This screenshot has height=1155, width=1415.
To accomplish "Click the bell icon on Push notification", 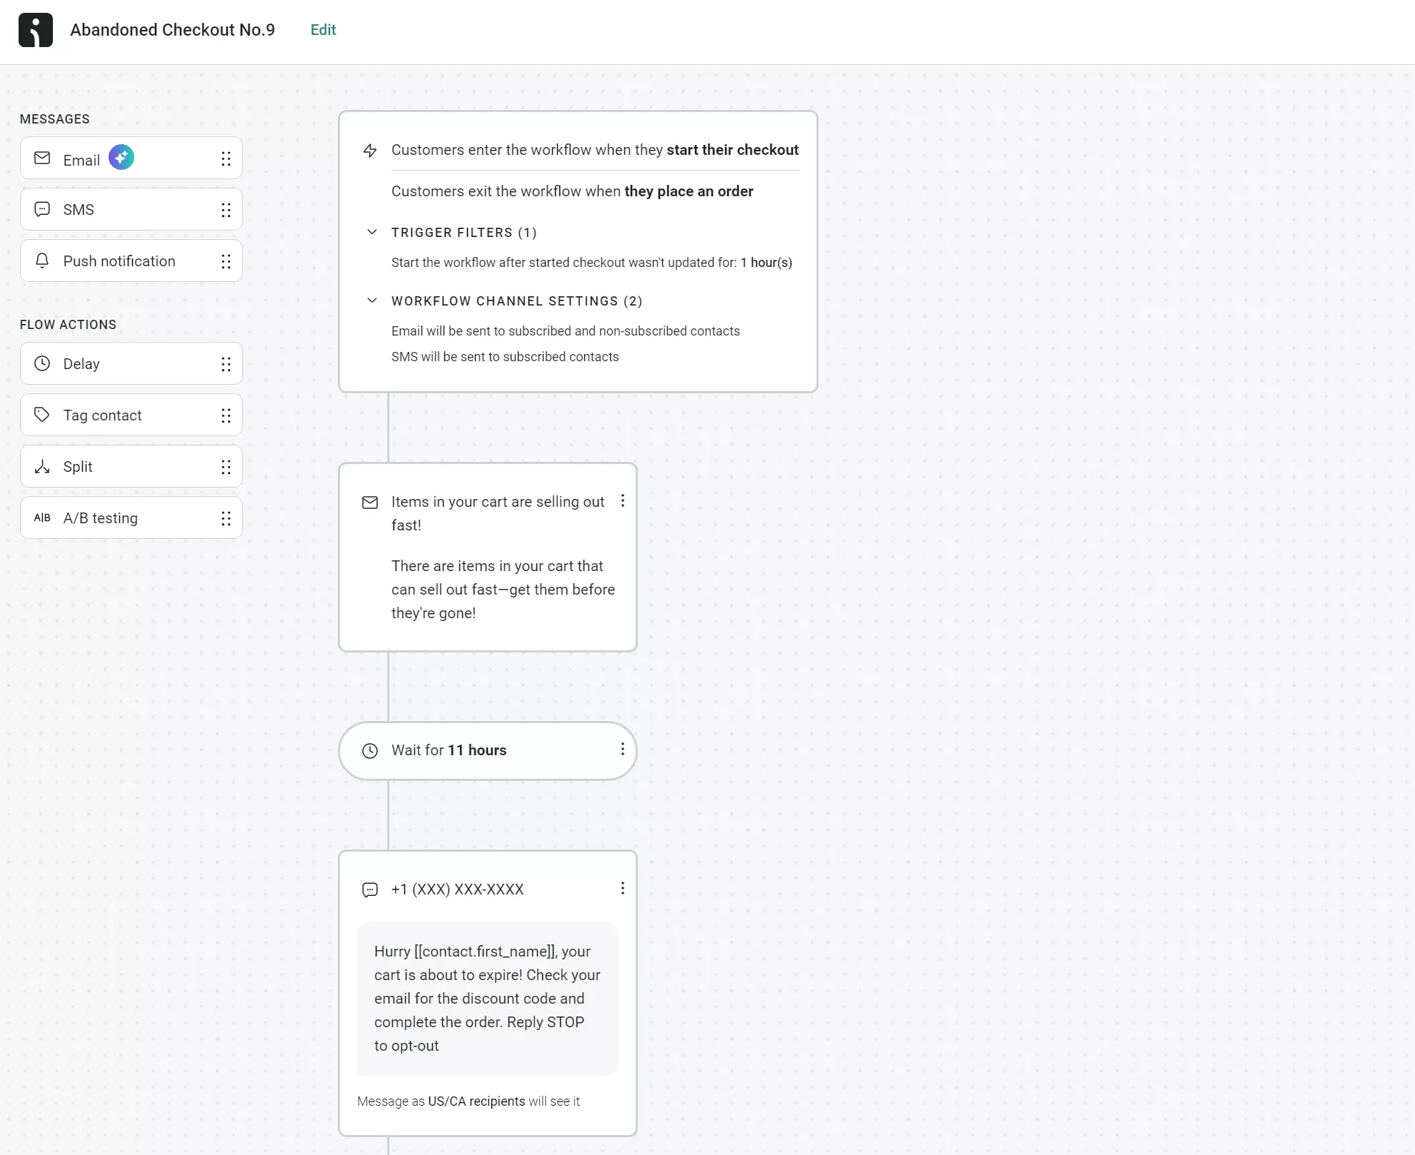I will tap(42, 261).
